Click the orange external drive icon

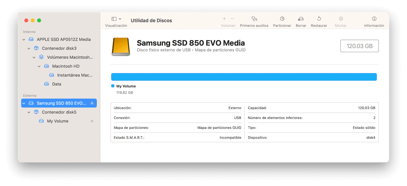(121, 46)
